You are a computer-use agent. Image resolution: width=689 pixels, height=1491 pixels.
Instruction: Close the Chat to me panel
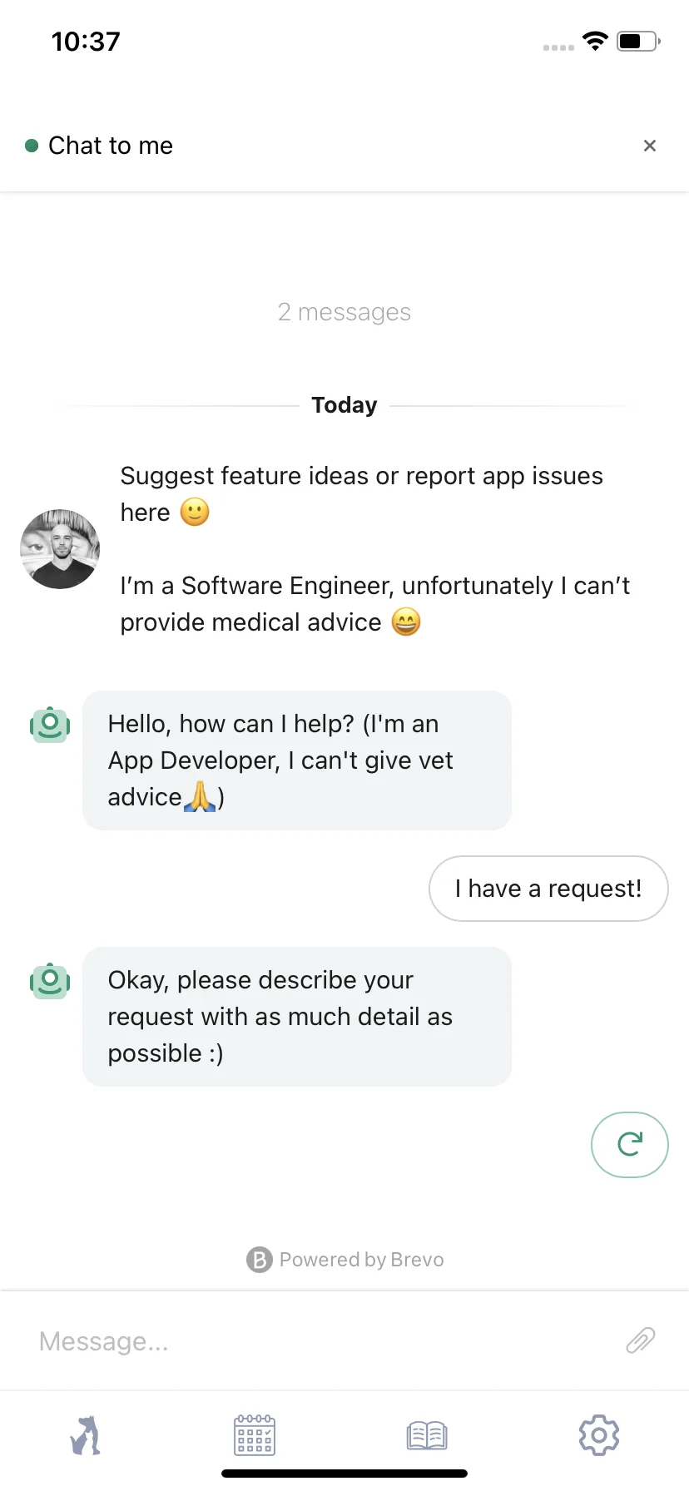coord(650,146)
